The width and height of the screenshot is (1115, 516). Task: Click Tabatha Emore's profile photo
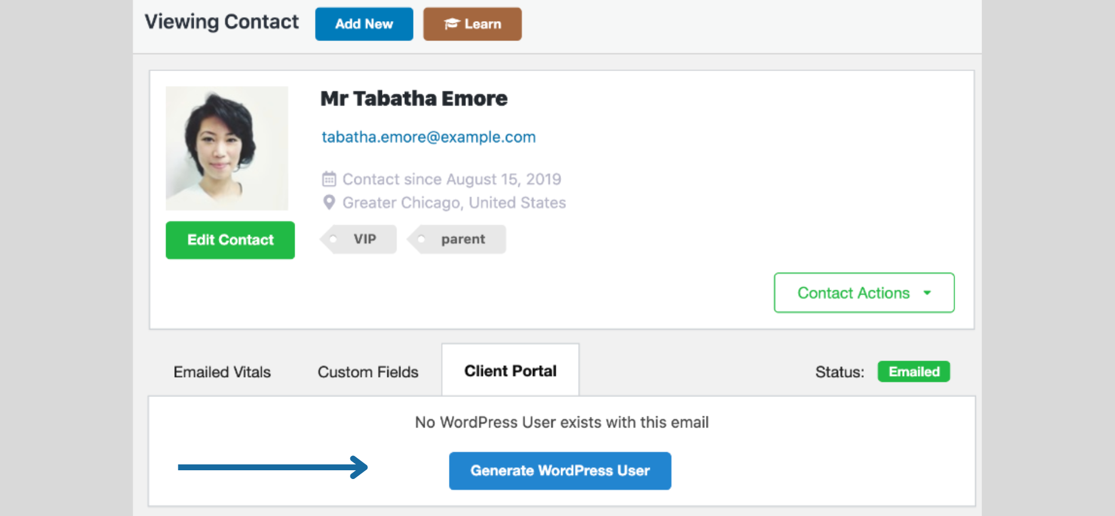[227, 148]
